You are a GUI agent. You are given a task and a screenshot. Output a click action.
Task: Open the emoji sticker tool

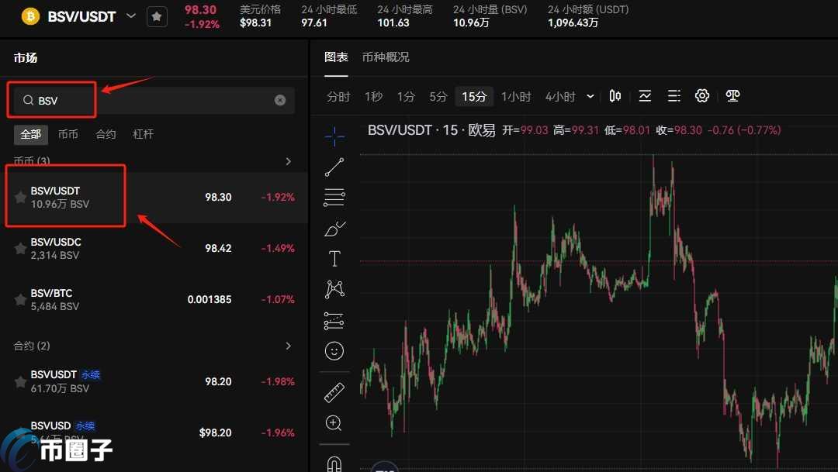point(334,351)
